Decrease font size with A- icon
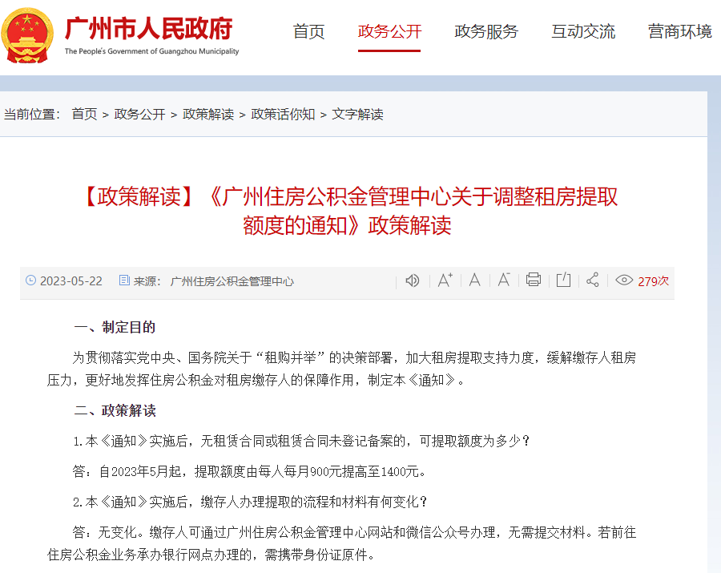Viewport: 721px width, 573px height. pyautogui.click(x=504, y=280)
